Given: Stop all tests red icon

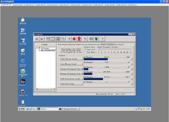Looking at the screenshot, I should (79, 39).
